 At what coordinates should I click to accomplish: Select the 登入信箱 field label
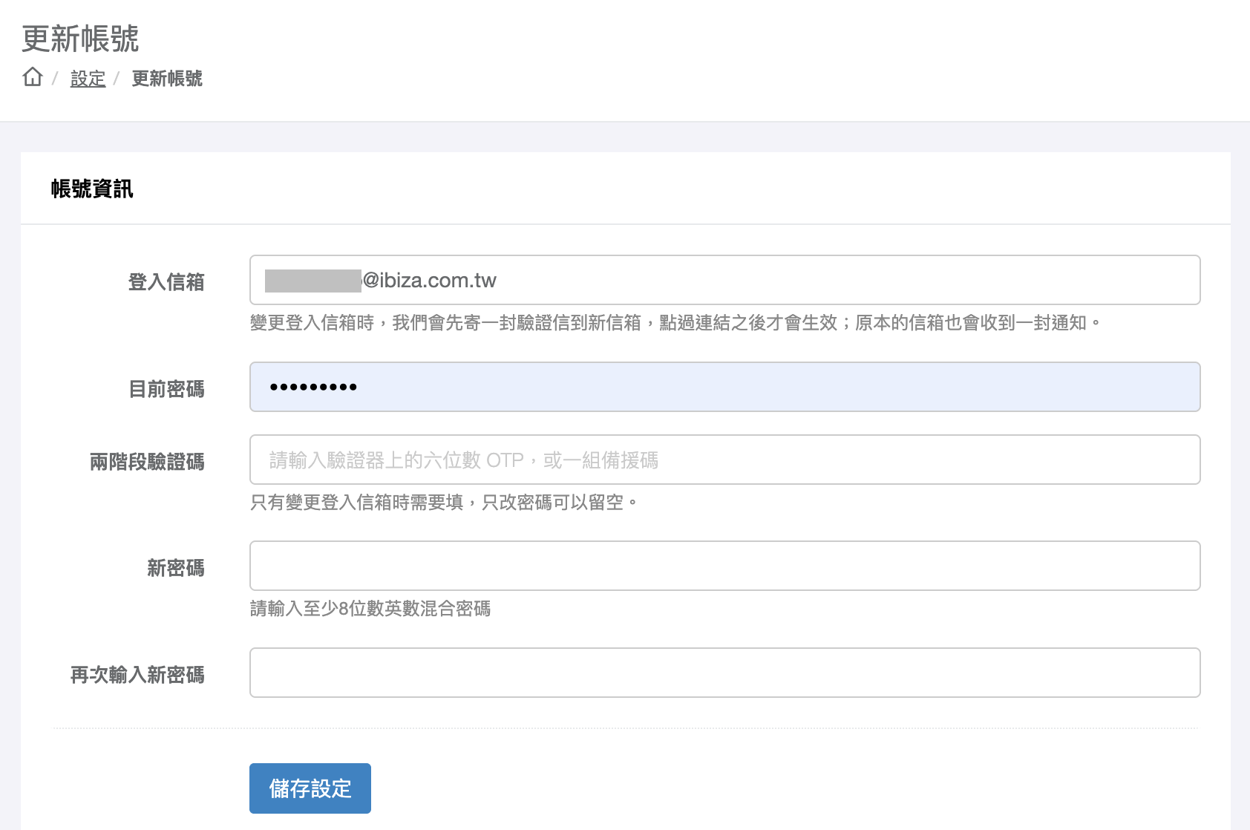tap(166, 282)
